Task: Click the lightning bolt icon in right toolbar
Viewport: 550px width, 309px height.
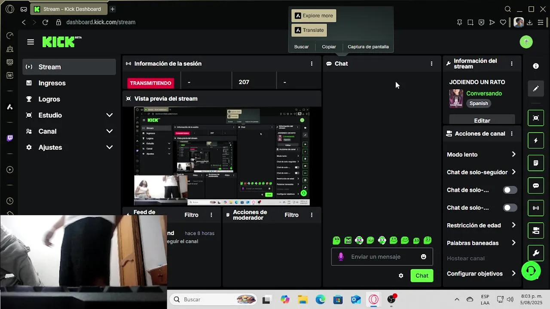Action: [x=536, y=141]
